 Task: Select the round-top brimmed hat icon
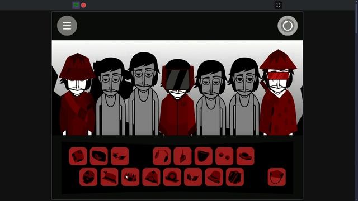point(172,177)
